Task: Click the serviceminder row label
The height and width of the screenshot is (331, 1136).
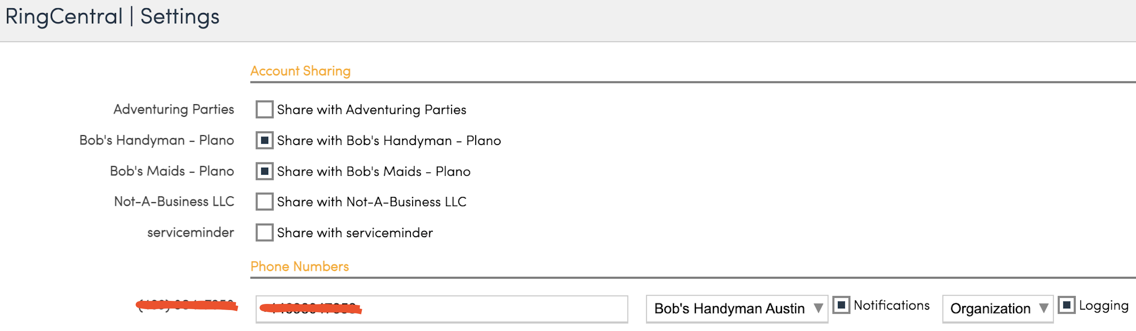Action: [x=190, y=232]
